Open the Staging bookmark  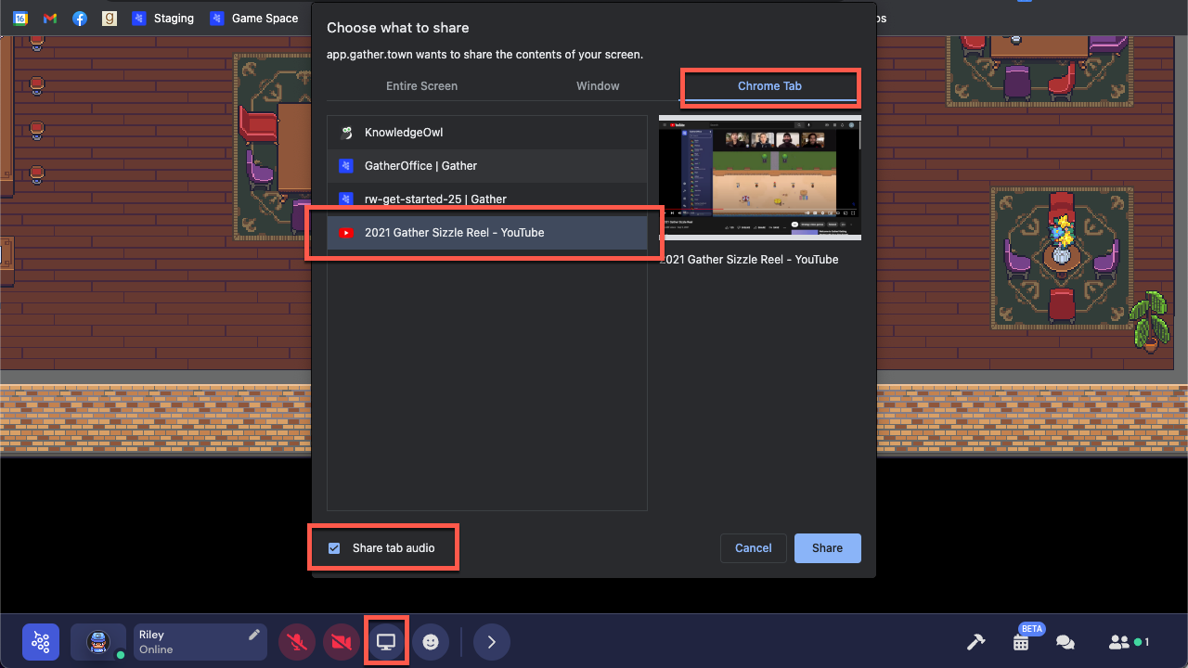point(163,18)
